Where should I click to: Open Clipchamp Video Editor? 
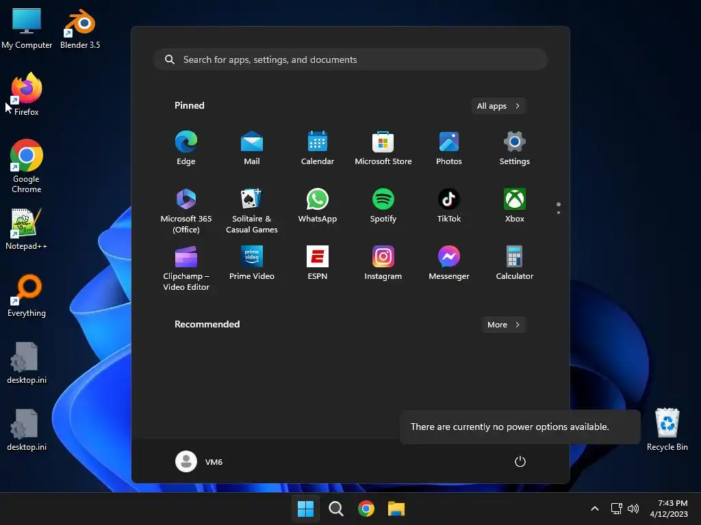pos(186,268)
